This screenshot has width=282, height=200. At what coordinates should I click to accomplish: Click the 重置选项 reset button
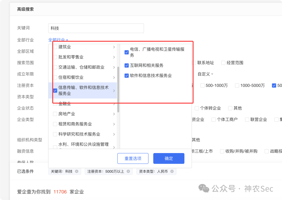pos(133,158)
